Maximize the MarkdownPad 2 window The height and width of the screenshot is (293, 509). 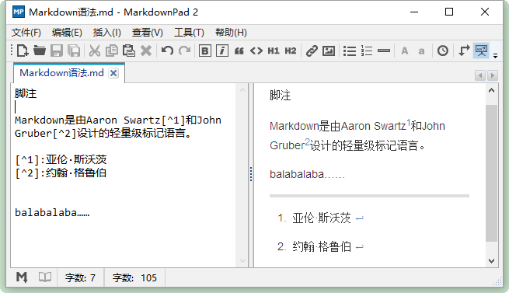pos(449,12)
